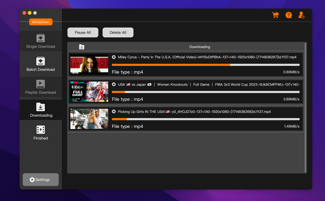Click the Downloading column header text

coord(199,47)
